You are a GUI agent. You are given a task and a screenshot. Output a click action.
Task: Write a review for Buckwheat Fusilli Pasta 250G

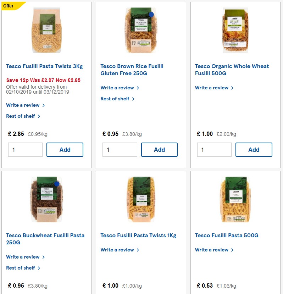(x=23, y=257)
